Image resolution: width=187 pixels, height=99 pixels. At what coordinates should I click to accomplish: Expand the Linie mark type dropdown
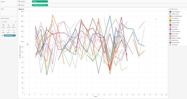15,22
